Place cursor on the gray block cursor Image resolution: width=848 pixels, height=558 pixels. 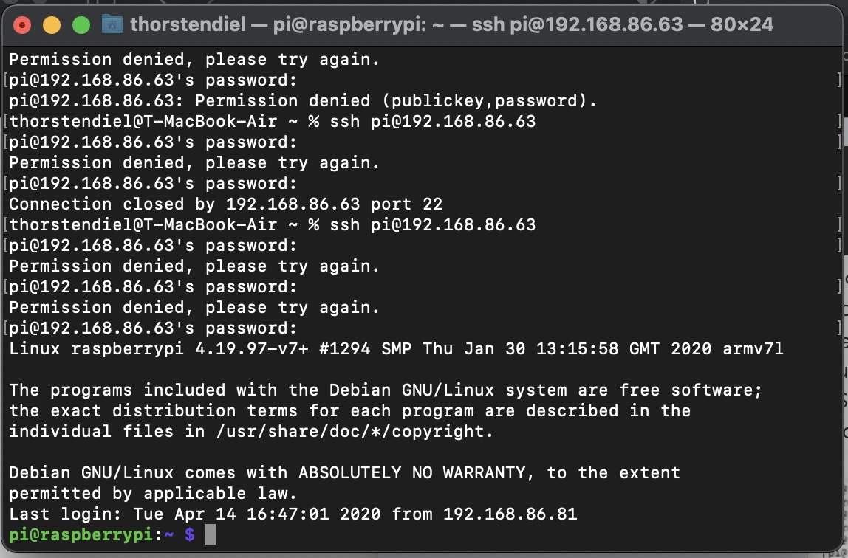pos(210,535)
